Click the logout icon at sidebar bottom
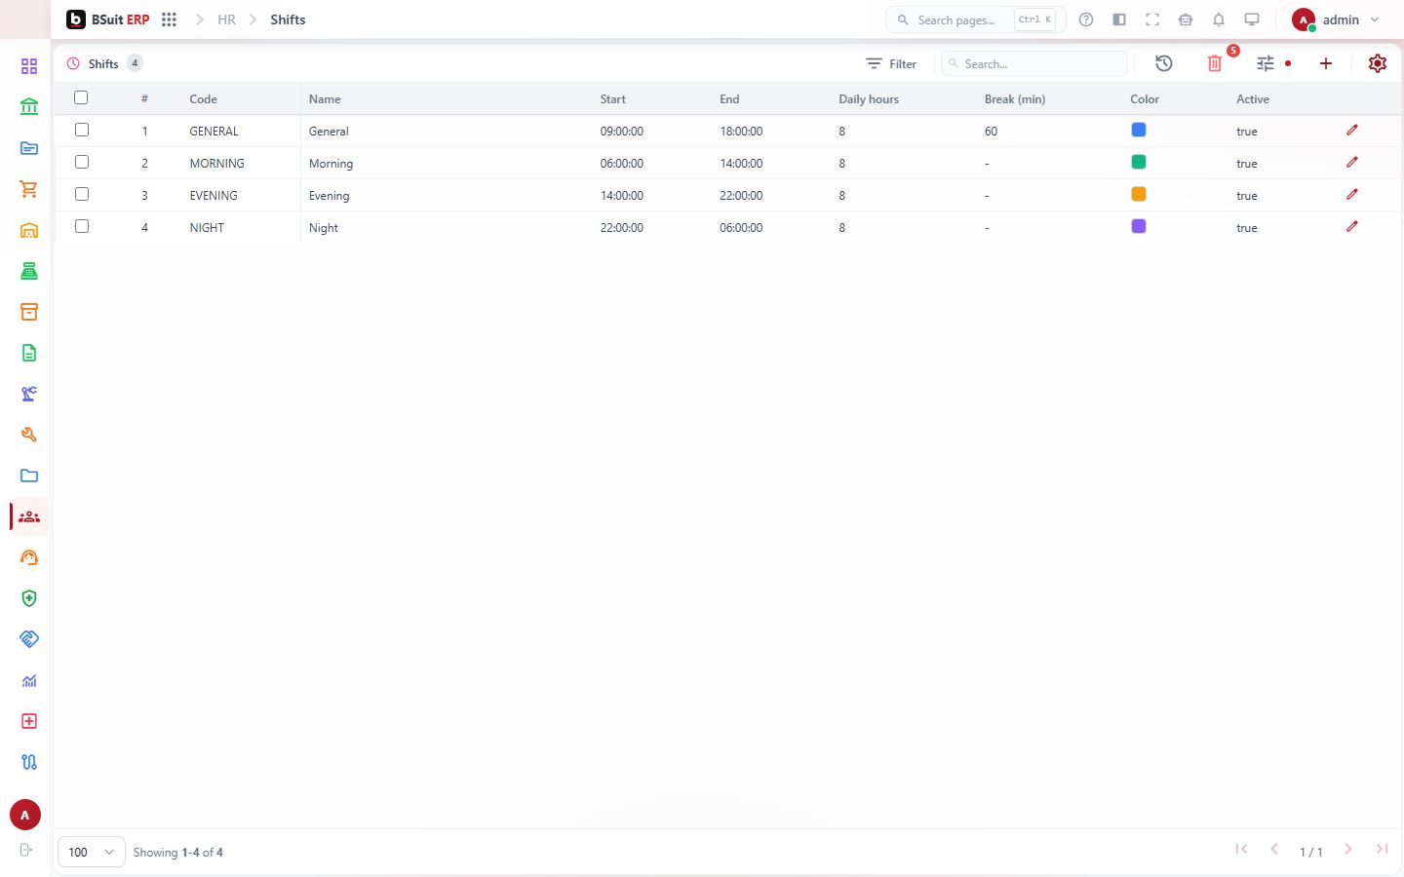This screenshot has height=877, width=1404. [x=26, y=850]
